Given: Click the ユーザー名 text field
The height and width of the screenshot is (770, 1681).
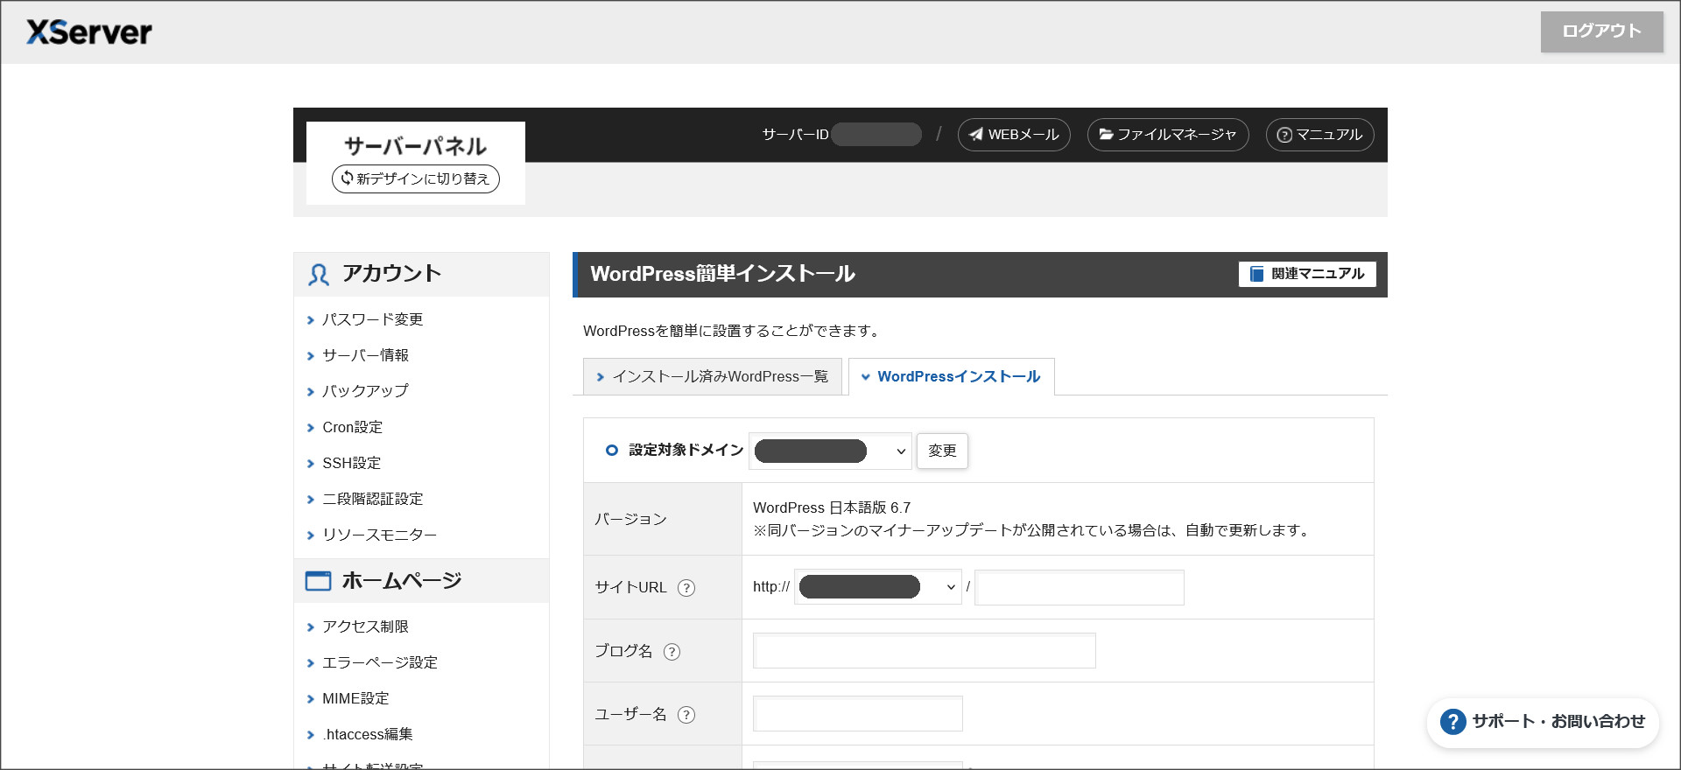Looking at the screenshot, I should [857, 714].
